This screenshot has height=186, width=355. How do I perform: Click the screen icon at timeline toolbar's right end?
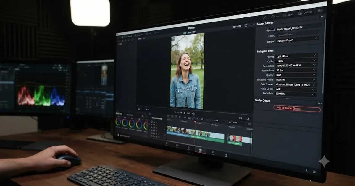[x=241, y=118]
